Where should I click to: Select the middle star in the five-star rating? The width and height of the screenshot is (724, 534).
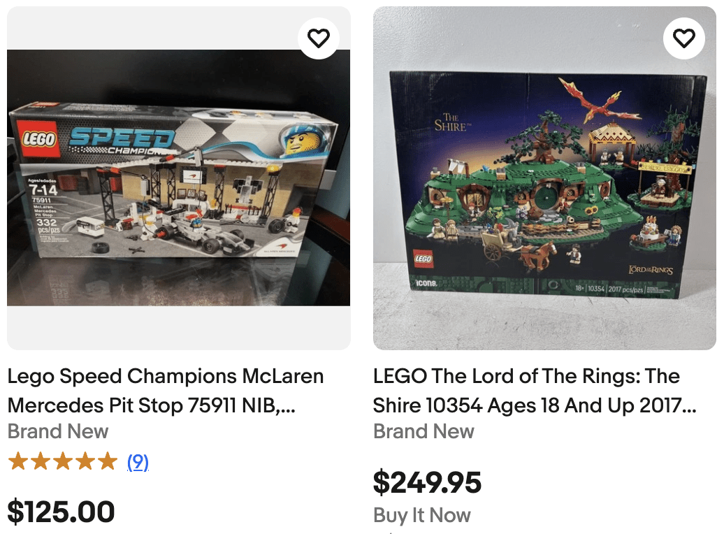pyautogui.click(x=61, y=461)
